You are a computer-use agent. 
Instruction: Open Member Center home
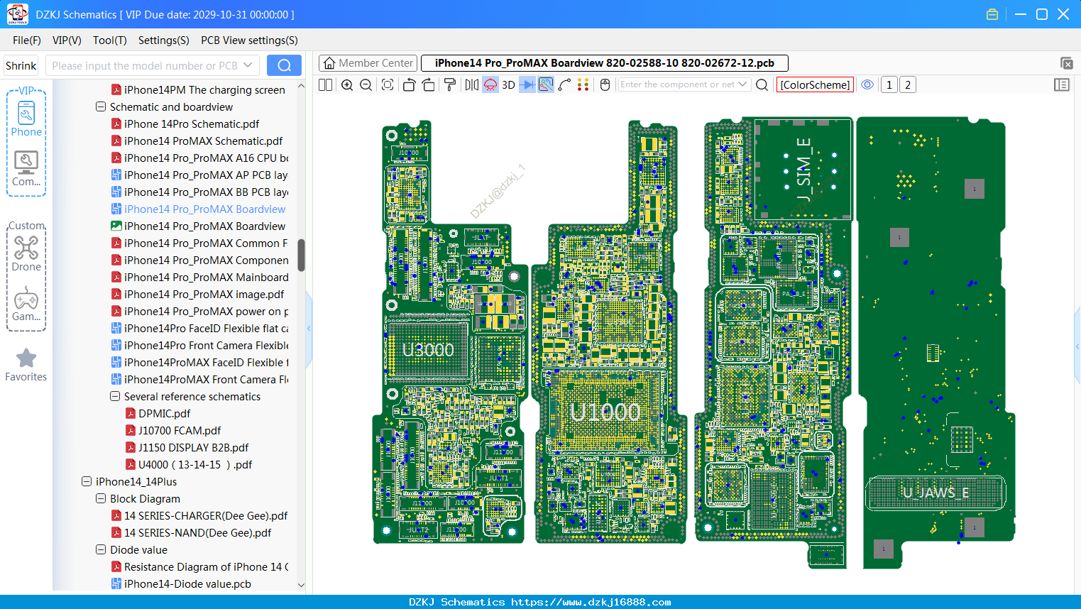[x=368, y=63]
